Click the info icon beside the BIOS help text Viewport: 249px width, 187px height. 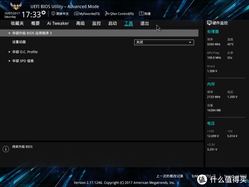pyautogui.click(x=6, y=149)
